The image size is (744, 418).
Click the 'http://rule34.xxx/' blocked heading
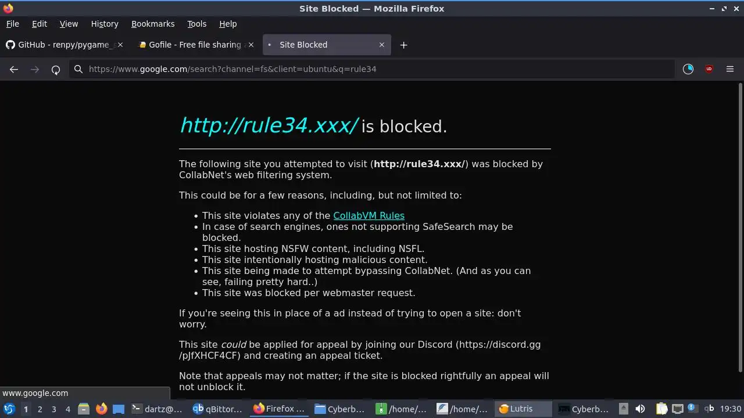pyautogui.click(x=269, y=125)
